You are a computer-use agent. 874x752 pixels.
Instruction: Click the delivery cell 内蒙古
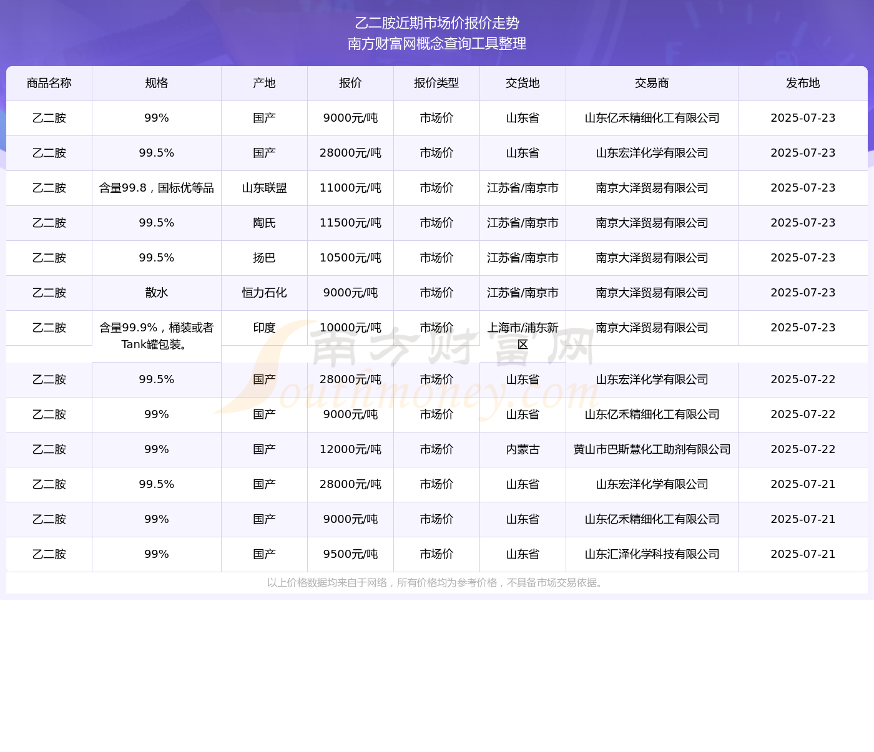(523, 449)
